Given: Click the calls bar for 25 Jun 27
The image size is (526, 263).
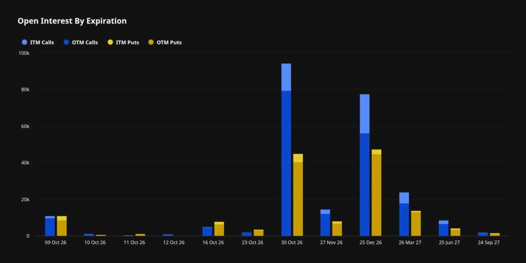Looking at the screenshot, I should (443, 228).
